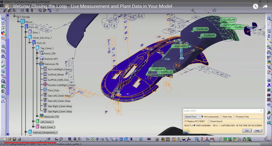Viewport: 272px width, 146px height.
Task: Enable the Smart Search checkbox
Action: tap(209, 121)
